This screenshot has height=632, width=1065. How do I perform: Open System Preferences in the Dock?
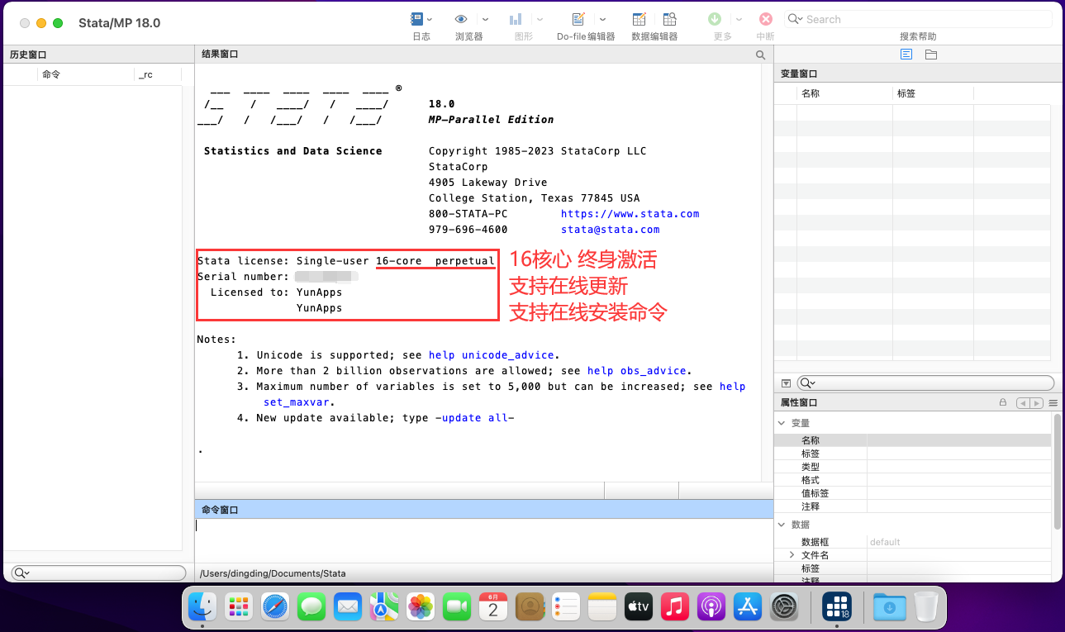coord(784,607)
